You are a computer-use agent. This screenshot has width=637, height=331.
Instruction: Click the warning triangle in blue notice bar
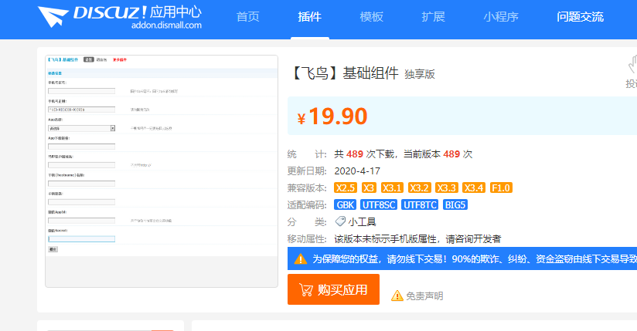click(x=301, y=259)
